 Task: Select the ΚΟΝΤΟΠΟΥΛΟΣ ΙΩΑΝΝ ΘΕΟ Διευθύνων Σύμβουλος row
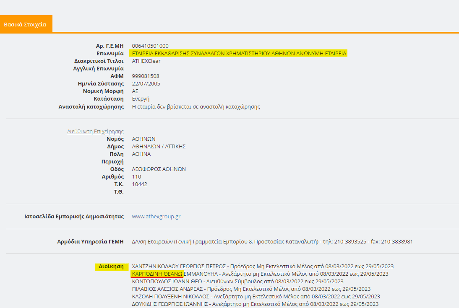[238, 281]
